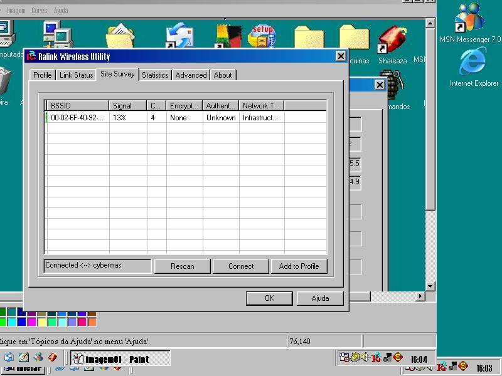Click the Encrypt... column header
This screenshot has height=376, width=502.
coord(184,105)
